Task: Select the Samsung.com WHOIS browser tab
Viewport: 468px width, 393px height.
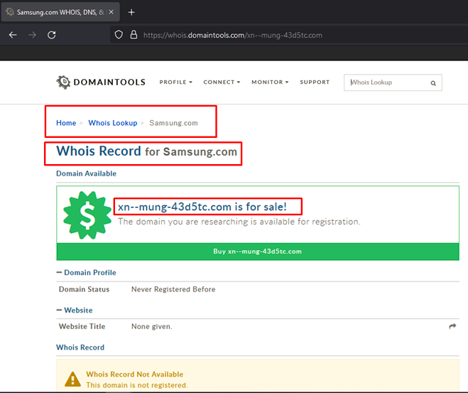Action: tap(60, 12)
